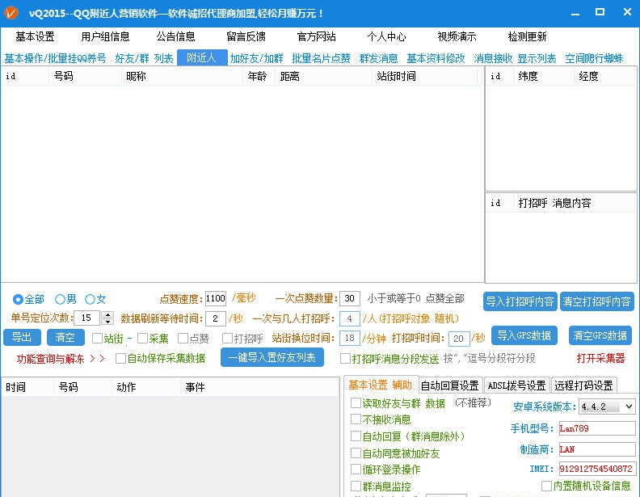
Task: Click the 检测更新 menu item
Action: click(x=527, y=36)
